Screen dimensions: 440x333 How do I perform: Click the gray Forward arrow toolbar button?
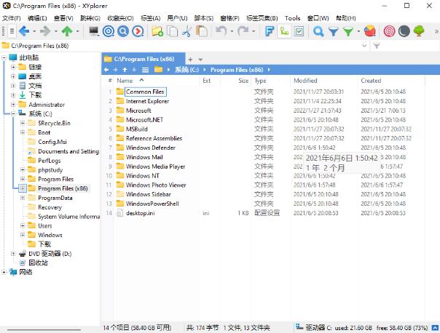45,31
